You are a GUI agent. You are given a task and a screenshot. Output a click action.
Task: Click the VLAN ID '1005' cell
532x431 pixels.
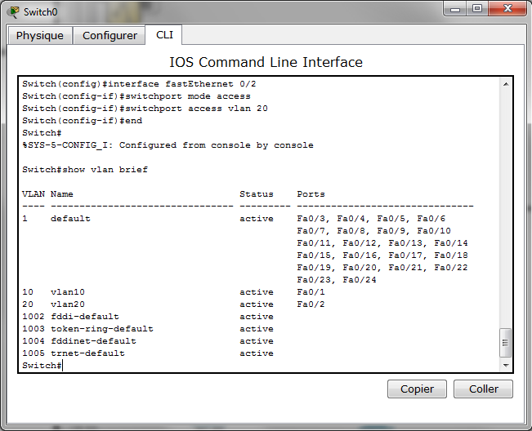pyautogui.click(x=34, y=353)
